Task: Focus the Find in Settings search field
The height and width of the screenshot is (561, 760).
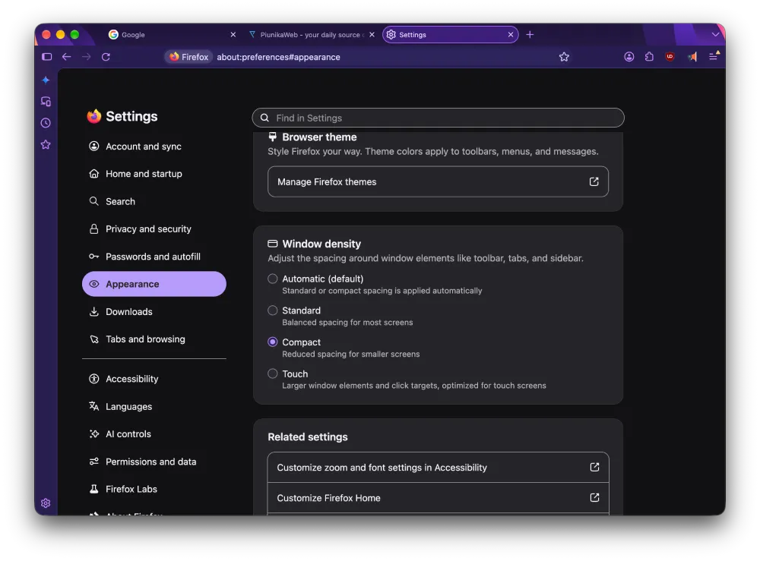Action: coord(438,118)
